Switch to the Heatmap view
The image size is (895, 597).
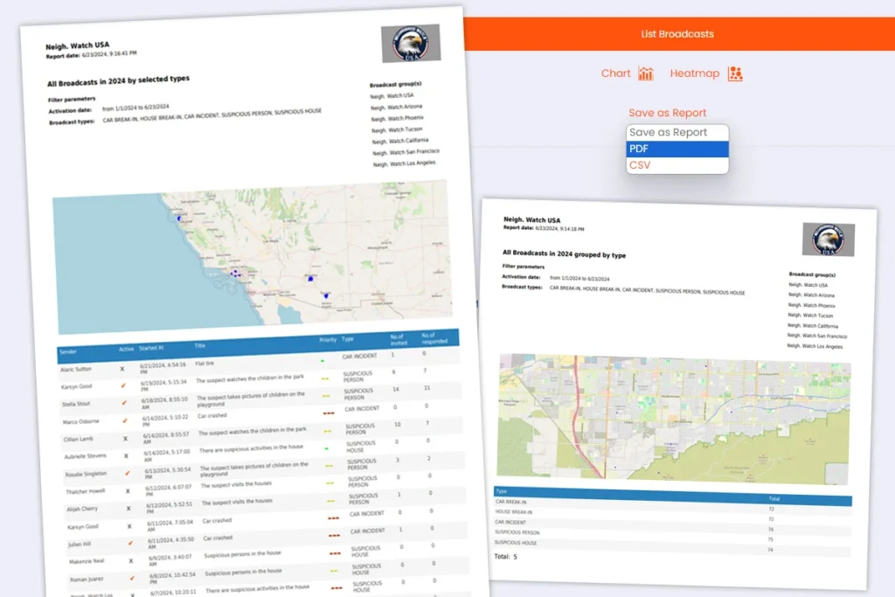tap(695, 73)
